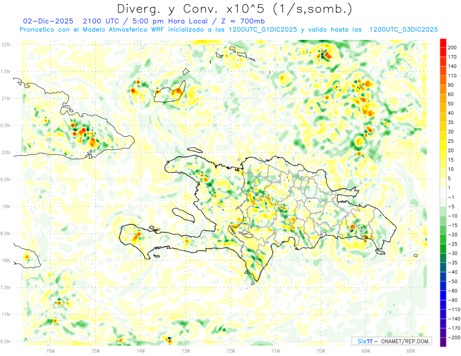Click the date "02-Dic-2025"
The width and height of the screenshot is (461, 356).
tap(48, 21)
